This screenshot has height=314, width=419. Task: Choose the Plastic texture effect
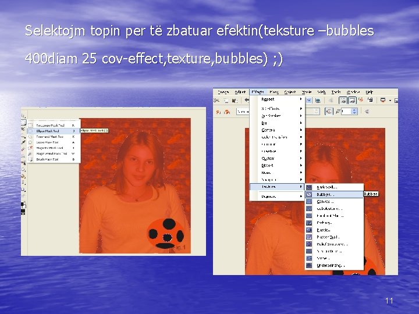click(x=334, y=230)
